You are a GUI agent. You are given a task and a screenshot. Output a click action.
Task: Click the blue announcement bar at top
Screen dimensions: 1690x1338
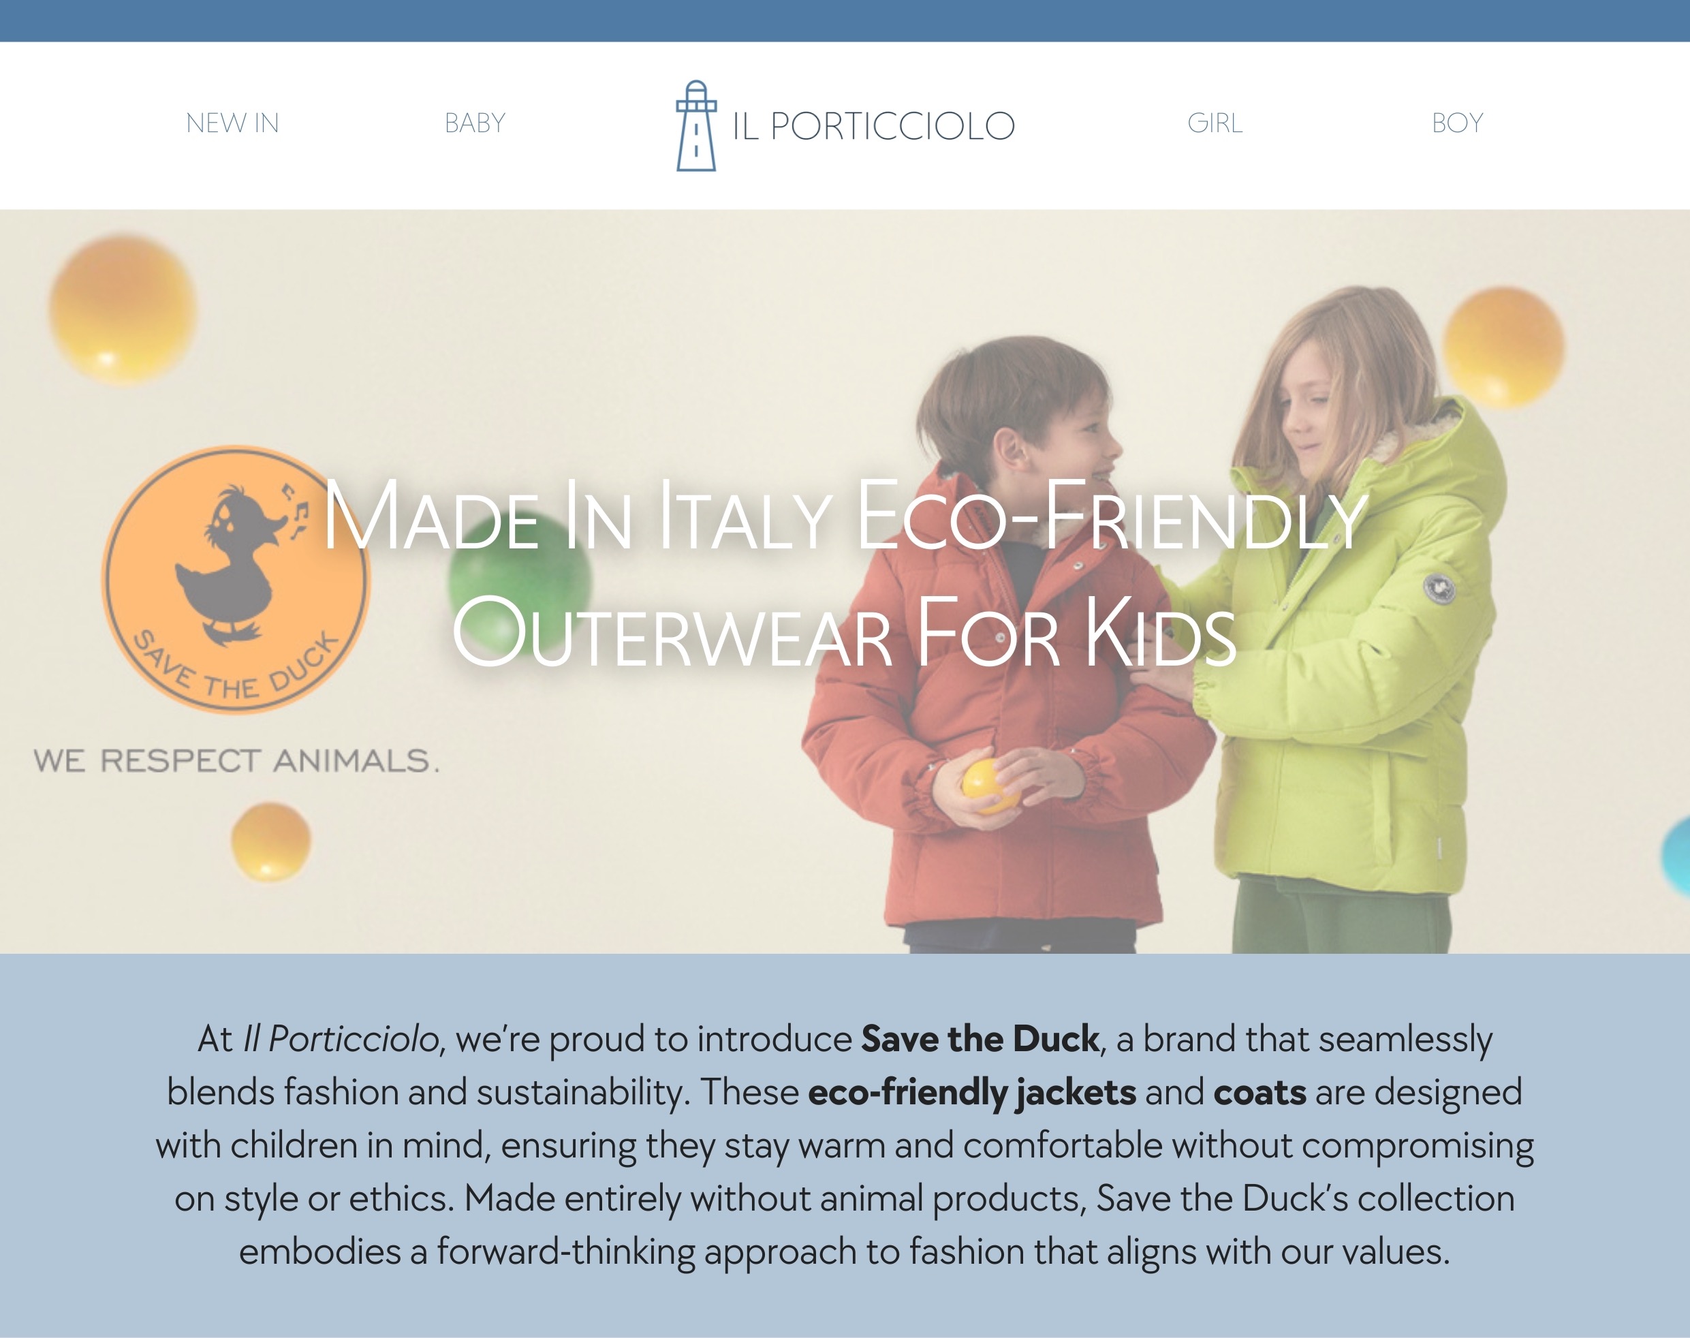845,20
